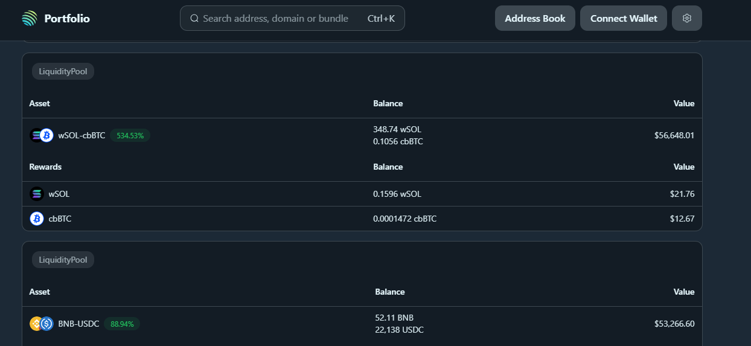Click the Balance header above 348.74 wSOL
This screenshot has height=346, width=751.
coord(388,103)
